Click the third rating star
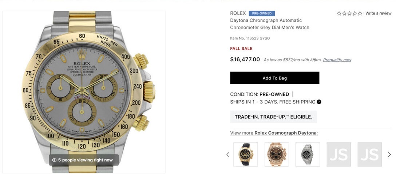396x188 pixels. [x=349, y=13]
